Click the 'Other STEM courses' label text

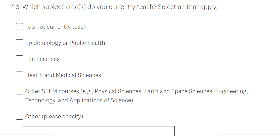[52, 91]
